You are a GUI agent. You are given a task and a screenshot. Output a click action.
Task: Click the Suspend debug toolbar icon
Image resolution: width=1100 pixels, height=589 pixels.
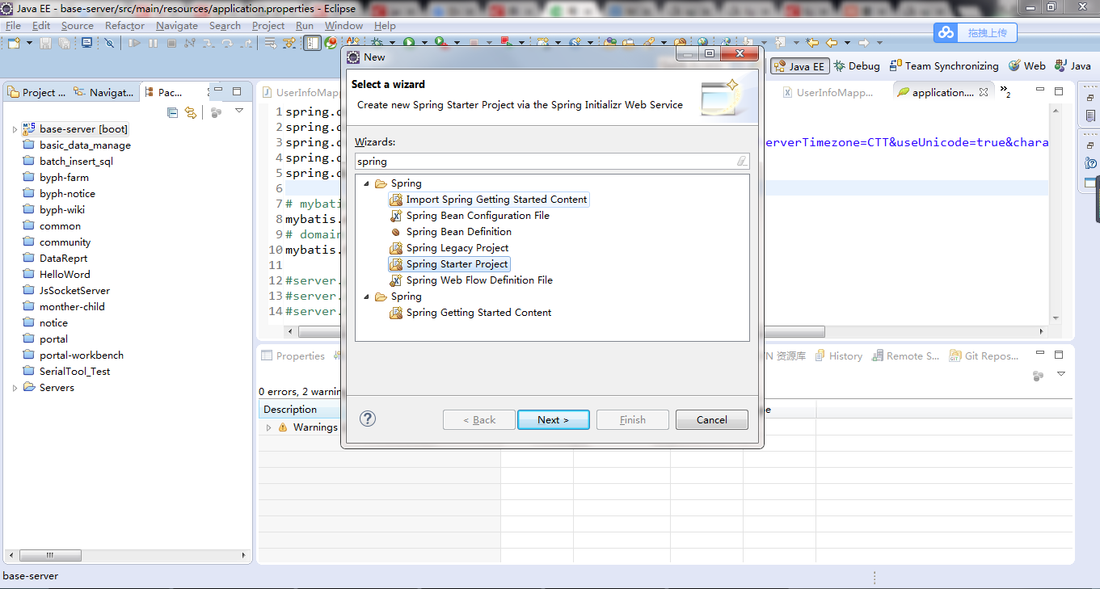point(153,42)
